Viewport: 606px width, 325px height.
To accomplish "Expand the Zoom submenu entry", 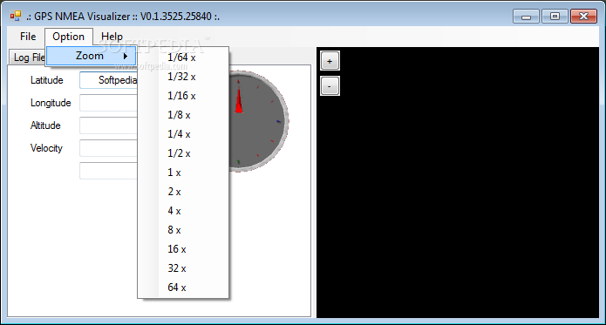I will click(92, 56).
